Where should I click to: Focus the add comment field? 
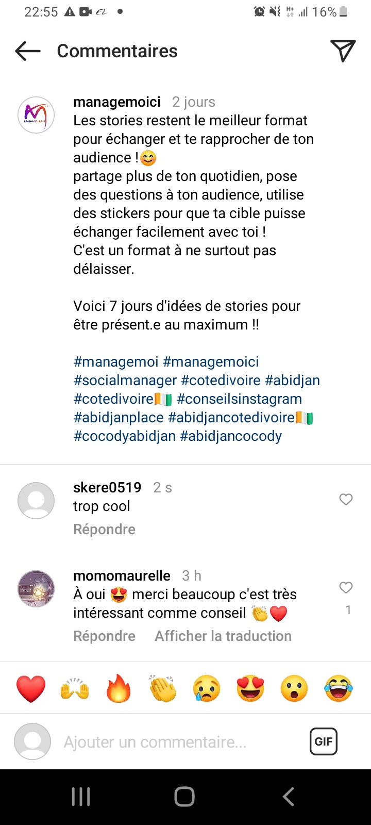[155, 742]
